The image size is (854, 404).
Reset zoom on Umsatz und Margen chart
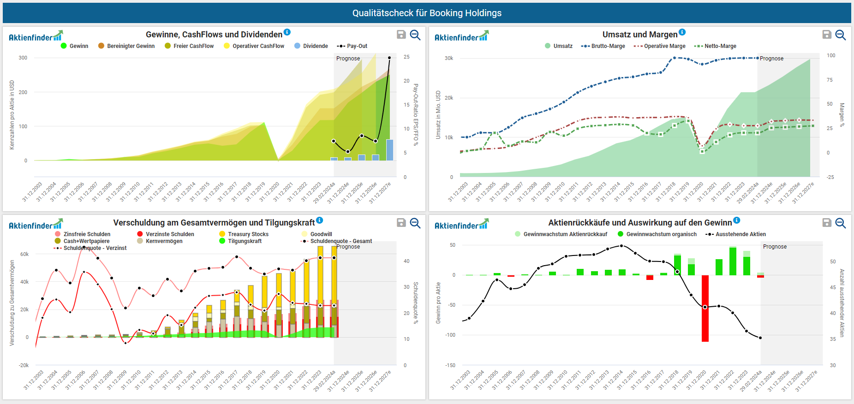click(841, 35)
